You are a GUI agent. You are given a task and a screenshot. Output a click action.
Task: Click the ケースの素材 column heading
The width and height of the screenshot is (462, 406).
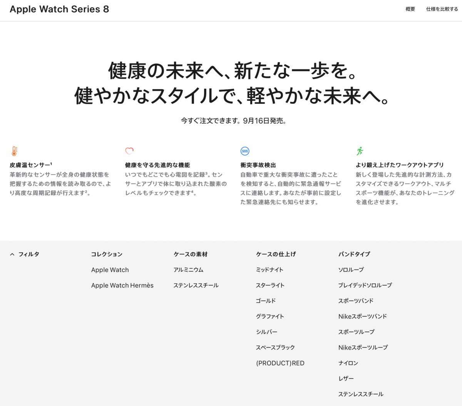click(x=191, y=254)
